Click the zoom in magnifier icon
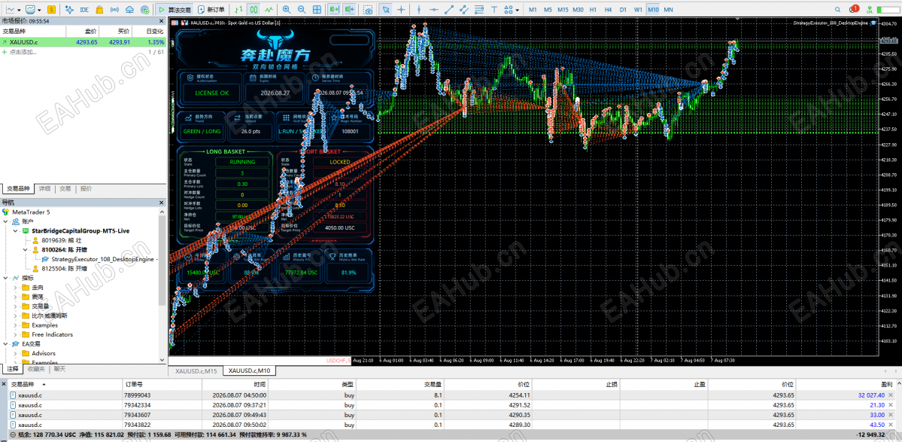Screen dimensions: 902x442 (x=287, y=10)
